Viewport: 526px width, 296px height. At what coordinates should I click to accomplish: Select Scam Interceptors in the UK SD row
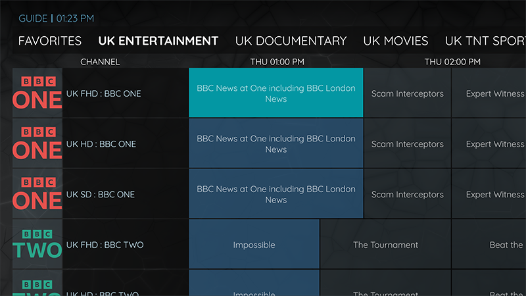(x=408, y=195)
